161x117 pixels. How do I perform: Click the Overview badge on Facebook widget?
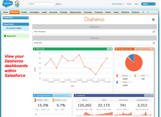coord(149,95)
